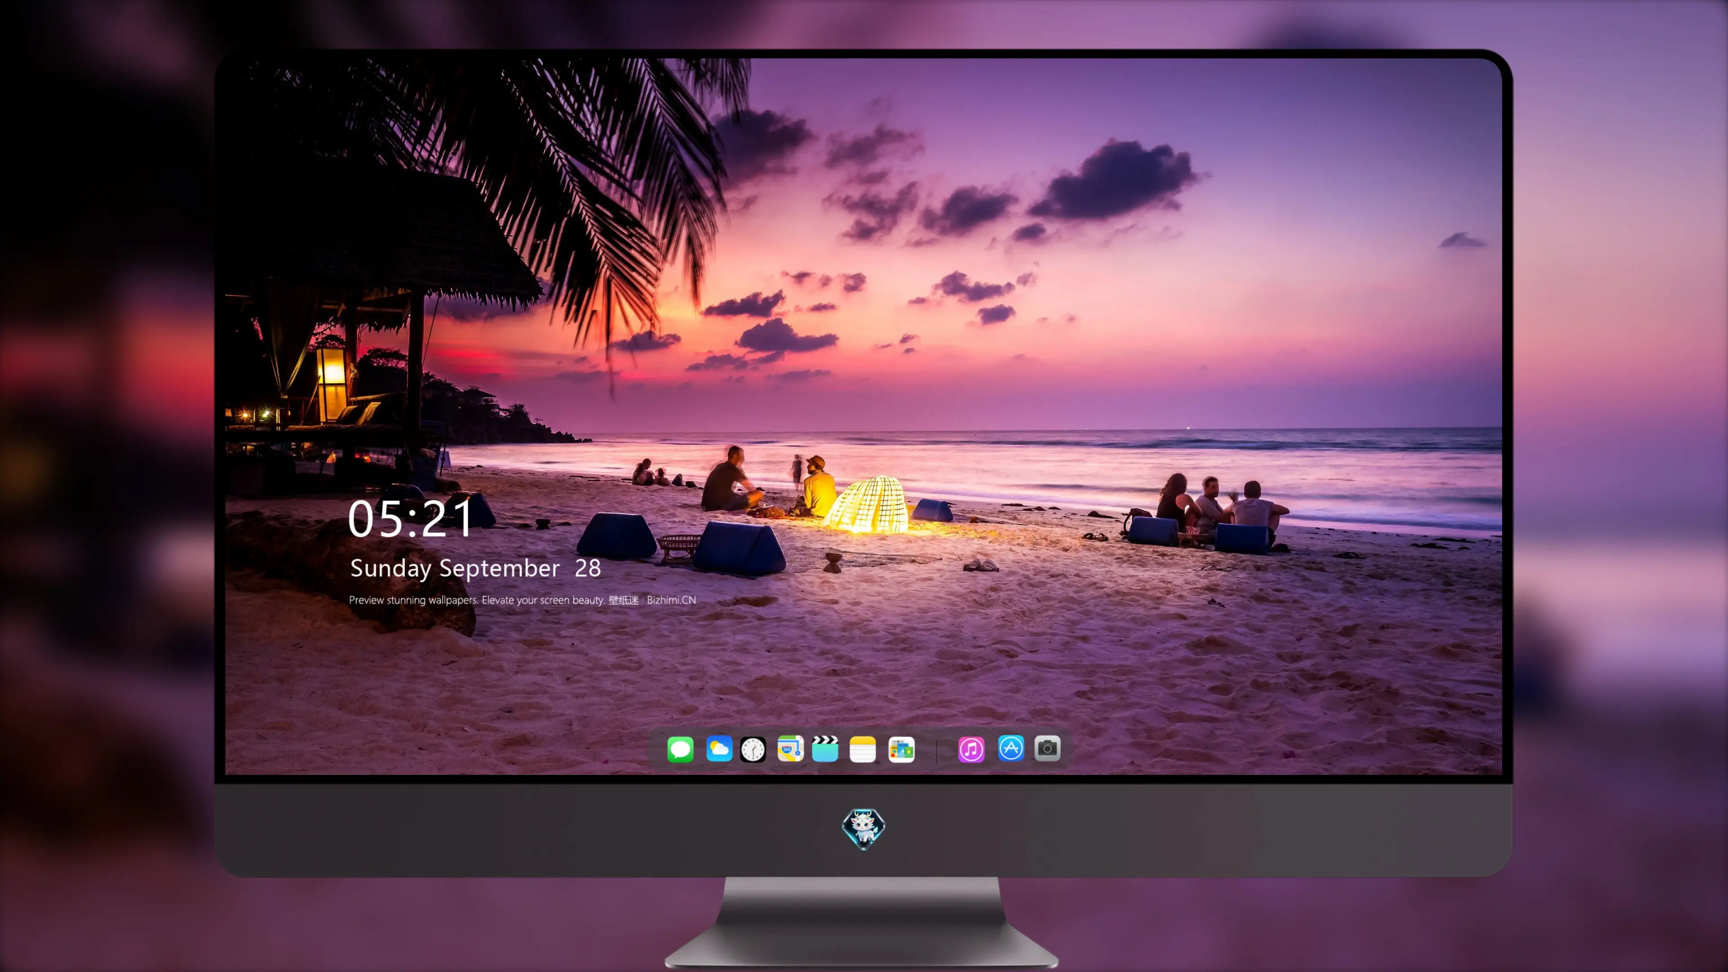Click the 05:21 clock display
The image size is (1728, 972).
tap(410, 518)
